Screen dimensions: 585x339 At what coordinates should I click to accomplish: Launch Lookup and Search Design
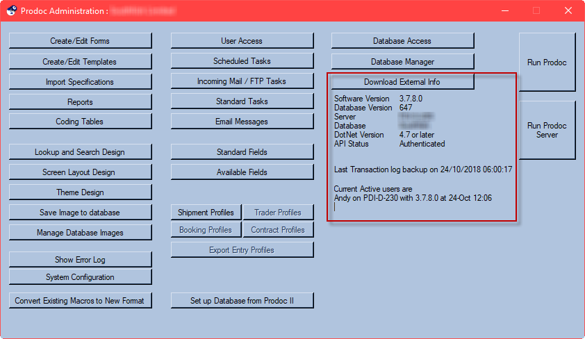[80, 151]
